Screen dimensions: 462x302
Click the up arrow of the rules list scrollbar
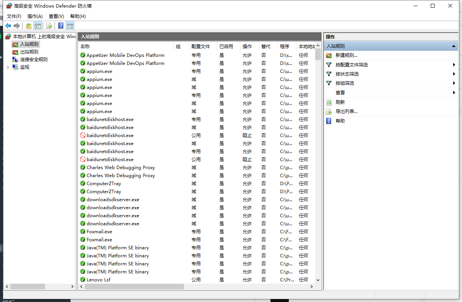318,46
